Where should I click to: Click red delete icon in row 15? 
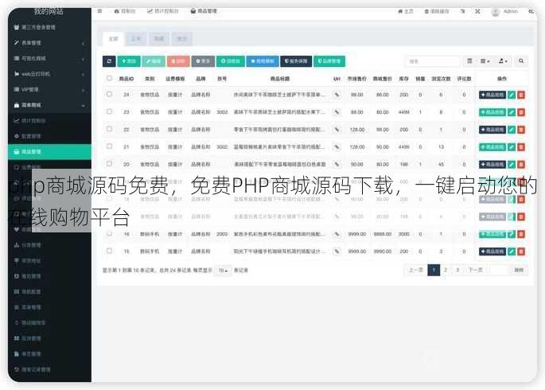tap(520, 252)
